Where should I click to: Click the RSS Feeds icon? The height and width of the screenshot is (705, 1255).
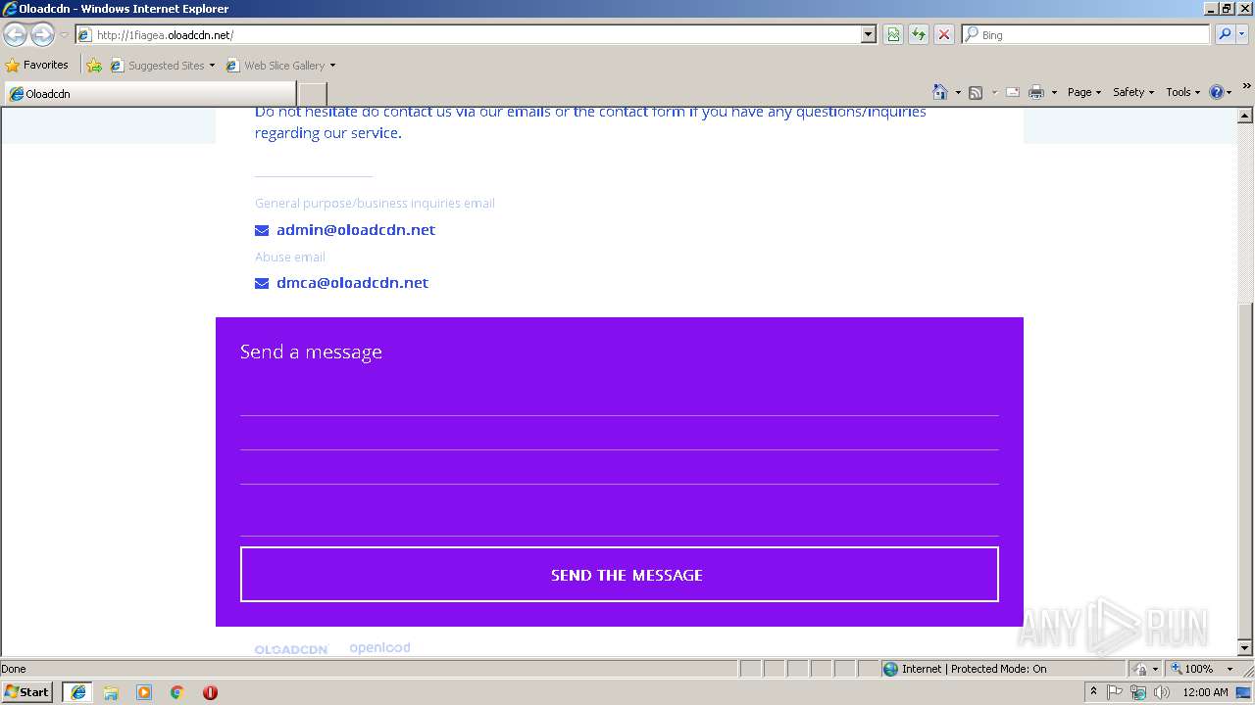(976, 92)
